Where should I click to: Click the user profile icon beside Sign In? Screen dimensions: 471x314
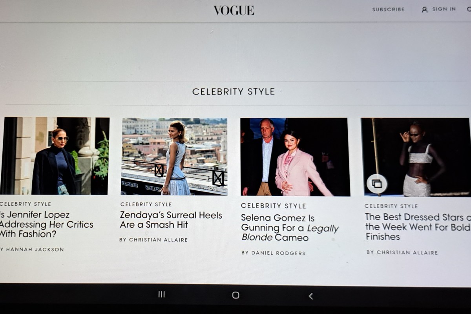424,10
